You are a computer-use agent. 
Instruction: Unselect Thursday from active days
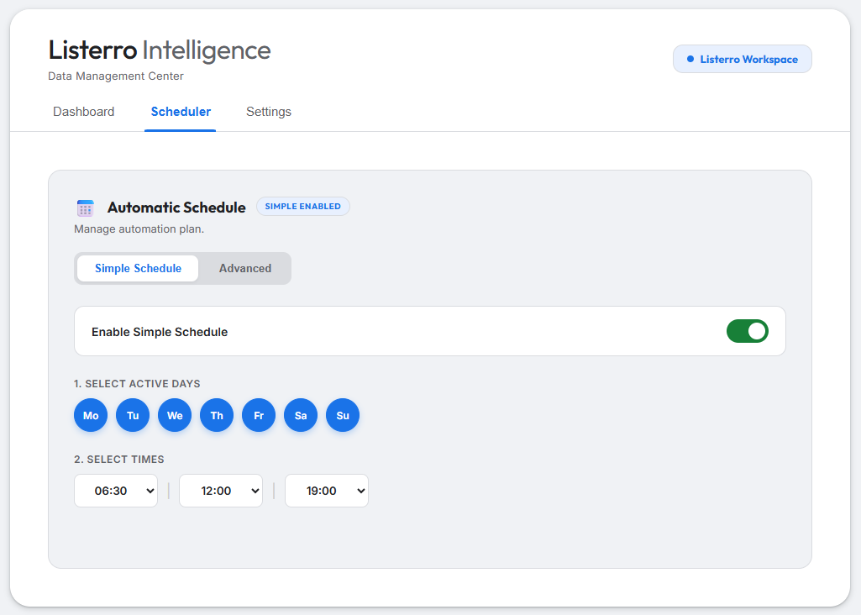pos(217,416)
